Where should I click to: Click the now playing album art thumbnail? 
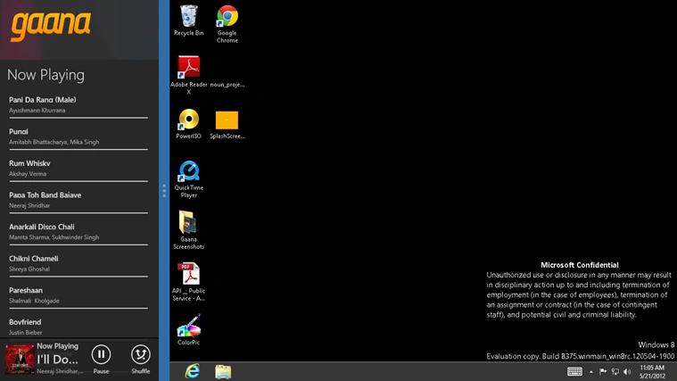click(x=20, y=359)
